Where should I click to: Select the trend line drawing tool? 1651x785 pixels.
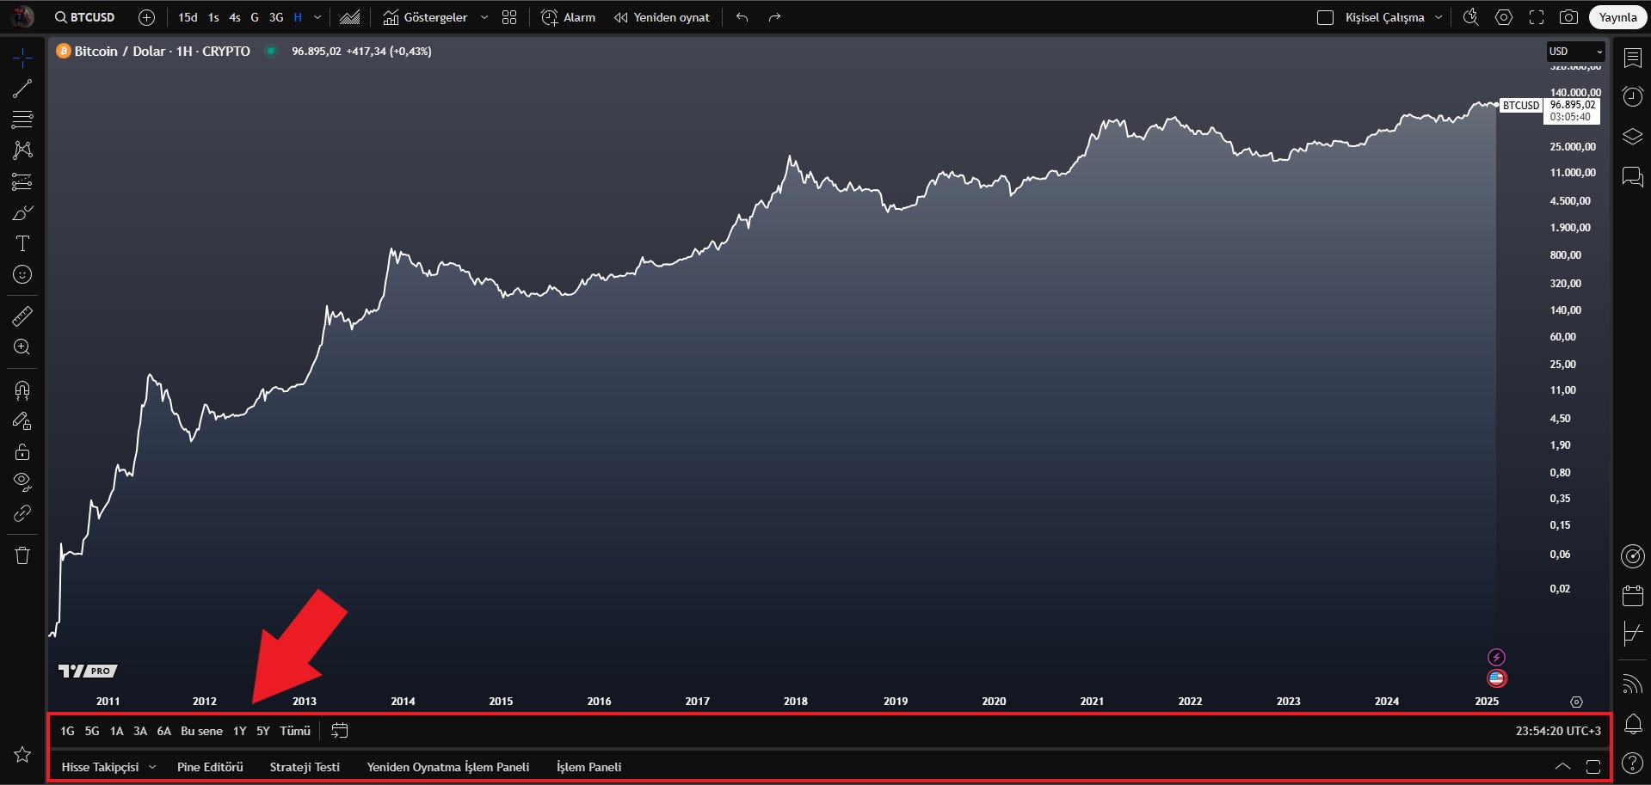[22, 89]
